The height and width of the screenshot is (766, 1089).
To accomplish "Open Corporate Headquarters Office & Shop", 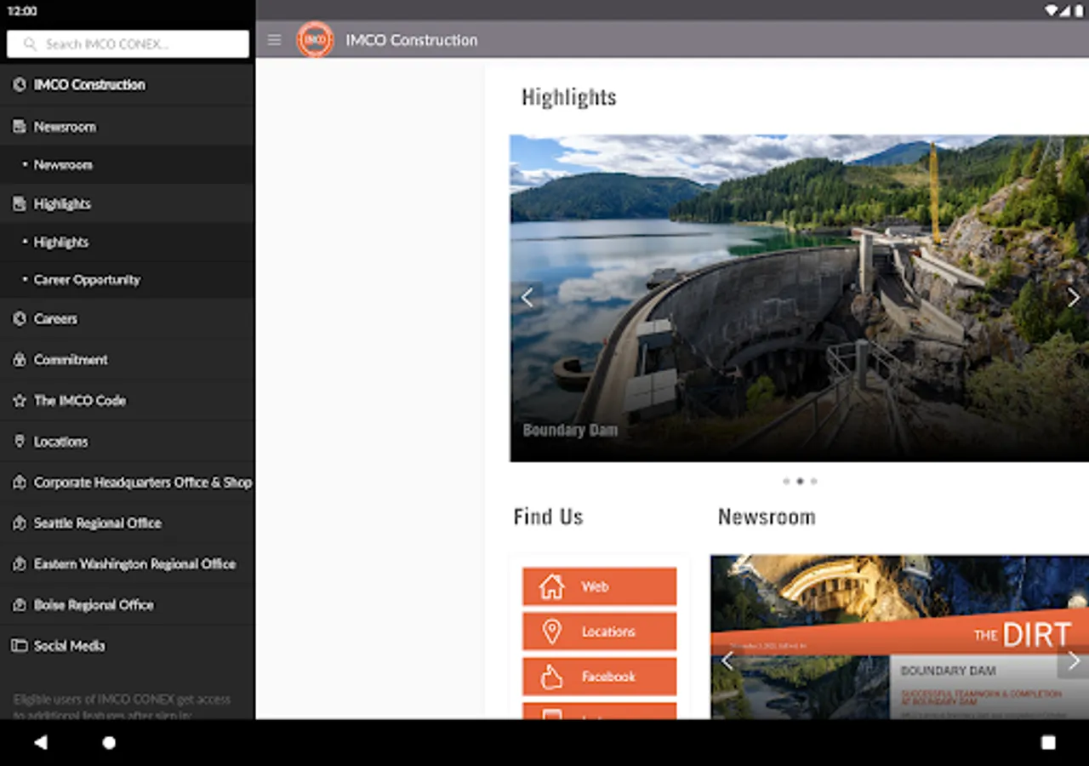I will pos(128,483).
